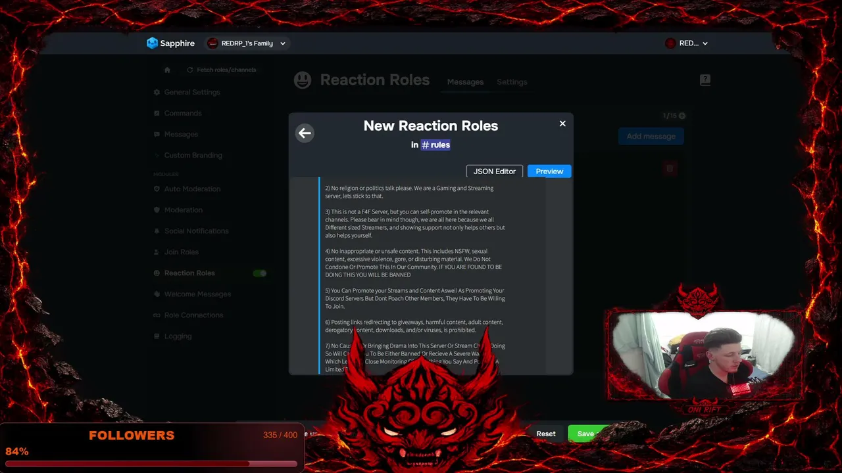Delete message using red trash icon
The width and height of the screenshot is (842, 473).
click(670, 168)
